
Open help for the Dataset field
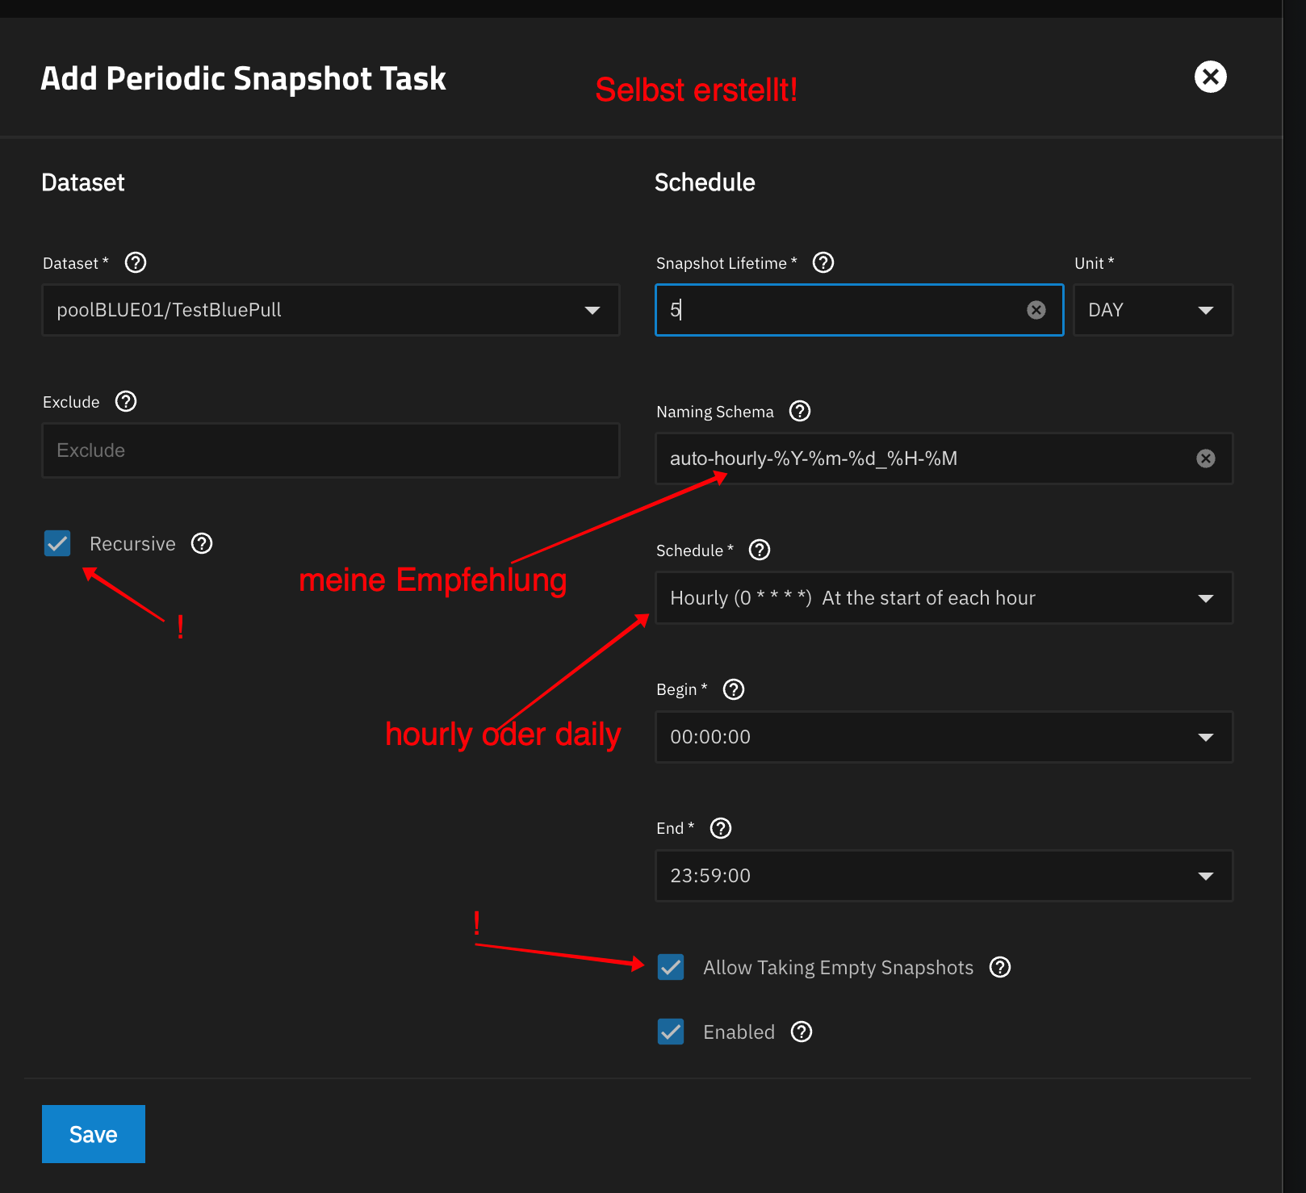[x=136, y=263]
